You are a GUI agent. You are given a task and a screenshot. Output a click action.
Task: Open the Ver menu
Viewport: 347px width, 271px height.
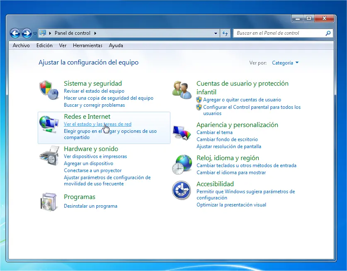[x=63, y=46]
